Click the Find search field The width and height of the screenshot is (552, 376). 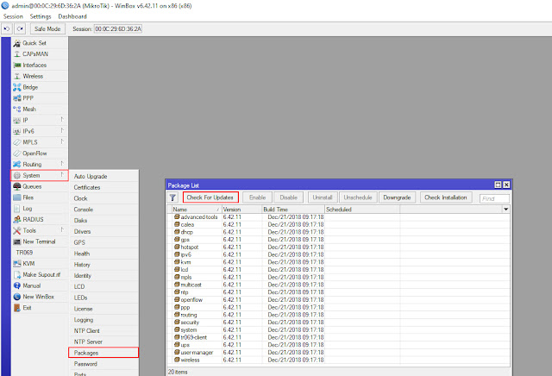pos(494,198)
